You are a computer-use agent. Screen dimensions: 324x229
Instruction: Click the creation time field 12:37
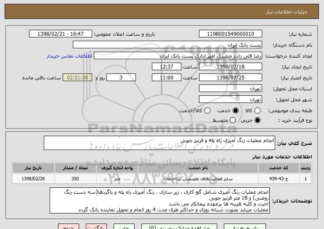coord(167,67)
